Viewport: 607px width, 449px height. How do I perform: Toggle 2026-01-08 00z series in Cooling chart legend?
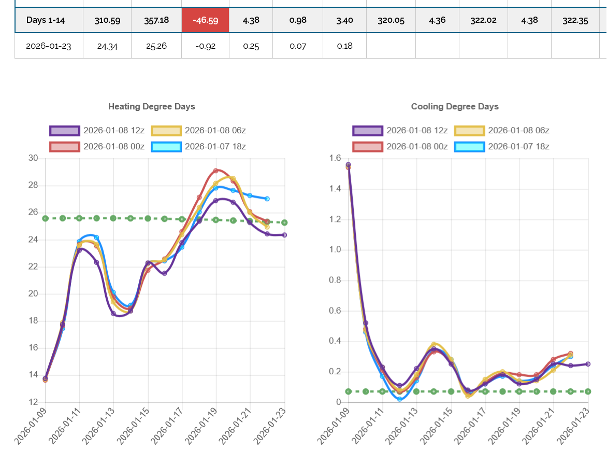368,146
